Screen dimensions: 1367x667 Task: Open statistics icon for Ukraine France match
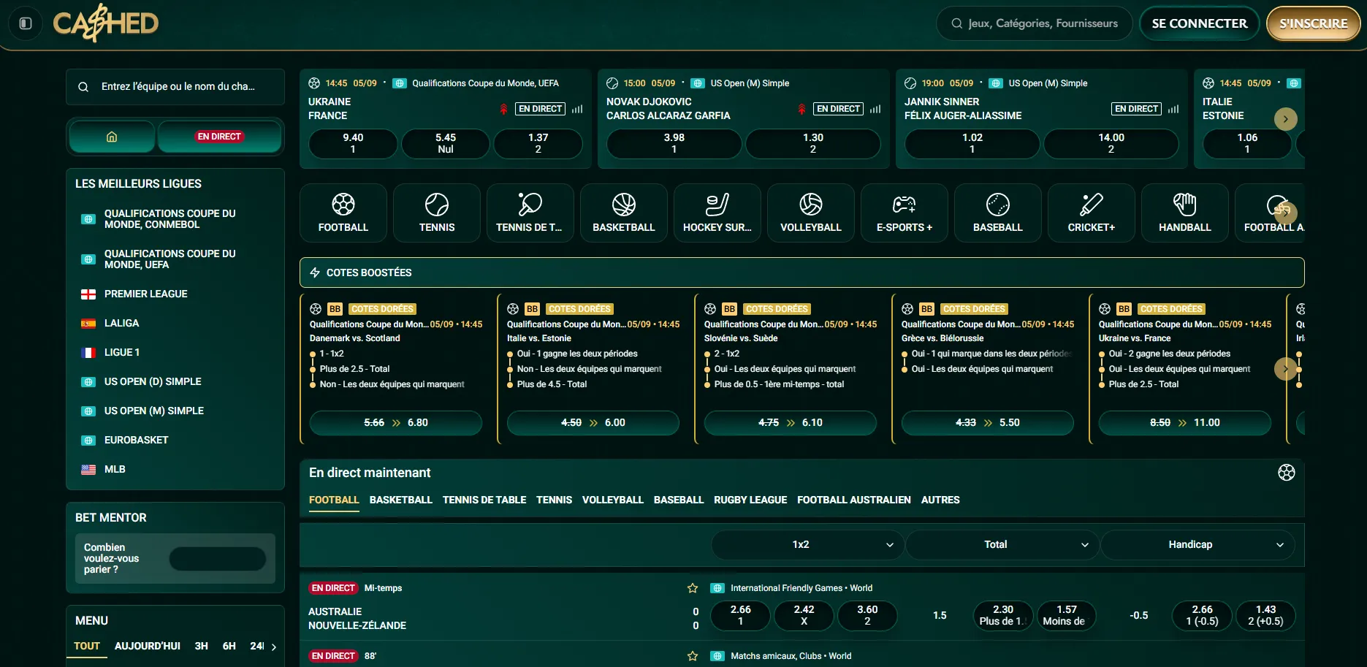pyautogui.click(x=577, y=109)
